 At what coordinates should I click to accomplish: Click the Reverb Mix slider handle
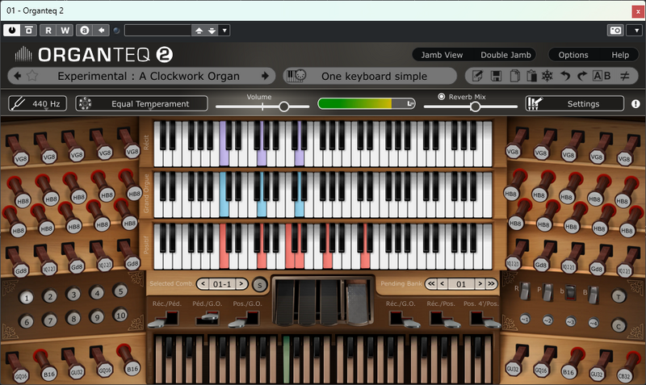[x=475, y=107]
